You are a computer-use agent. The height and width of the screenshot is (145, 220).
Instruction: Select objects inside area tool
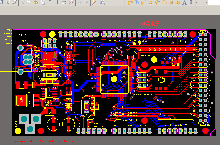(51, 2)
